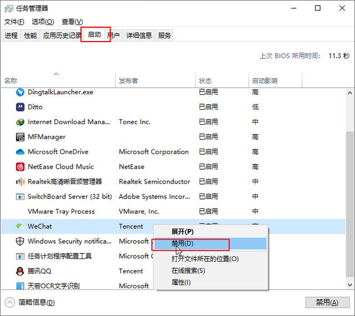
Task: Select the WeChat icon
Action: pyautogui.click(x=20, y=226)
